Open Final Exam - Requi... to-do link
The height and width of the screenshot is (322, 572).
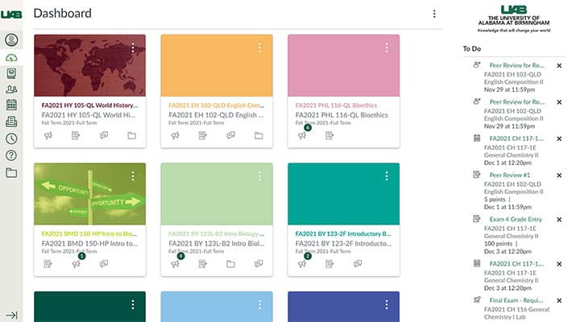[x=516, y=300]
